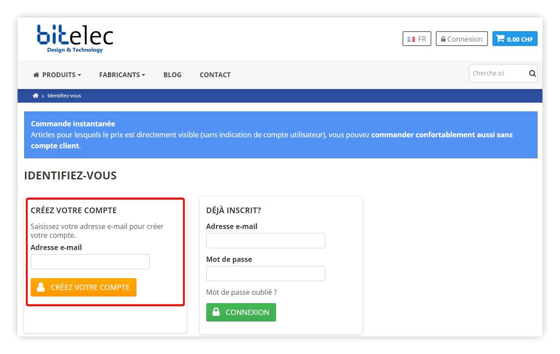Click the home icon in the breadcrumb
Screen dimensions: 560x354
pyautogui.click(x=36, y=96)
